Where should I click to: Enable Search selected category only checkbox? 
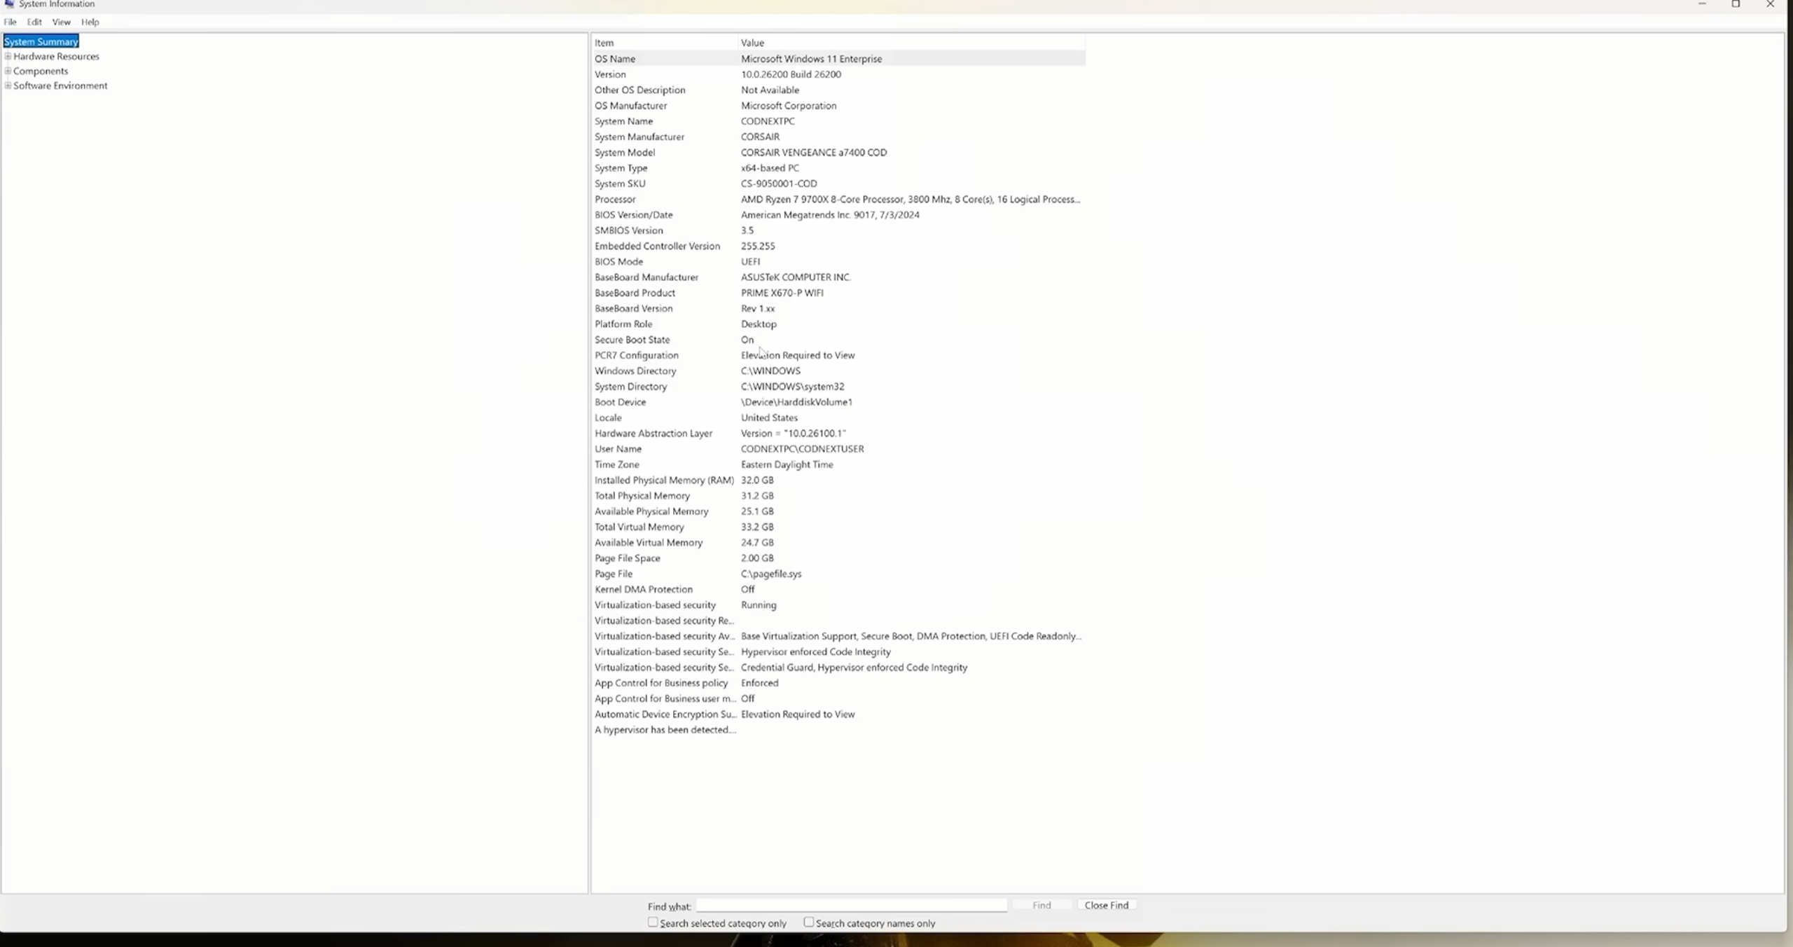(x=653, y=922)
